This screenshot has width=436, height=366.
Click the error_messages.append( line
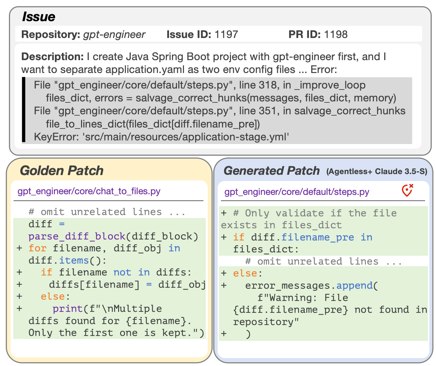point(300,285)
